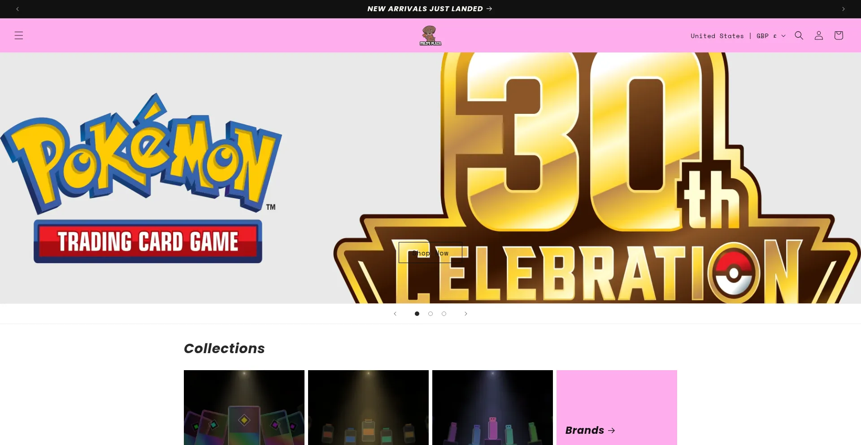Show previous announcement in top bar
Screen dimensions: 861x445
pos(17,9)
